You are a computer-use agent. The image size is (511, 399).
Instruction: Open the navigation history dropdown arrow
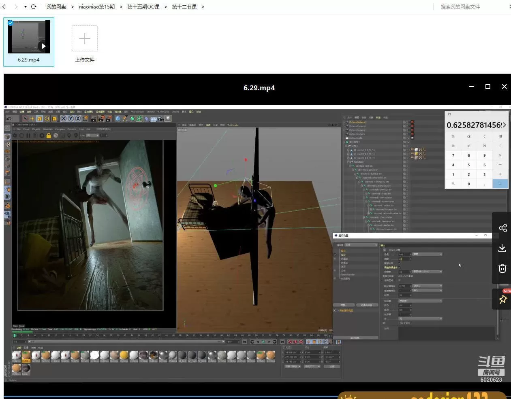(x=25, y=7)
